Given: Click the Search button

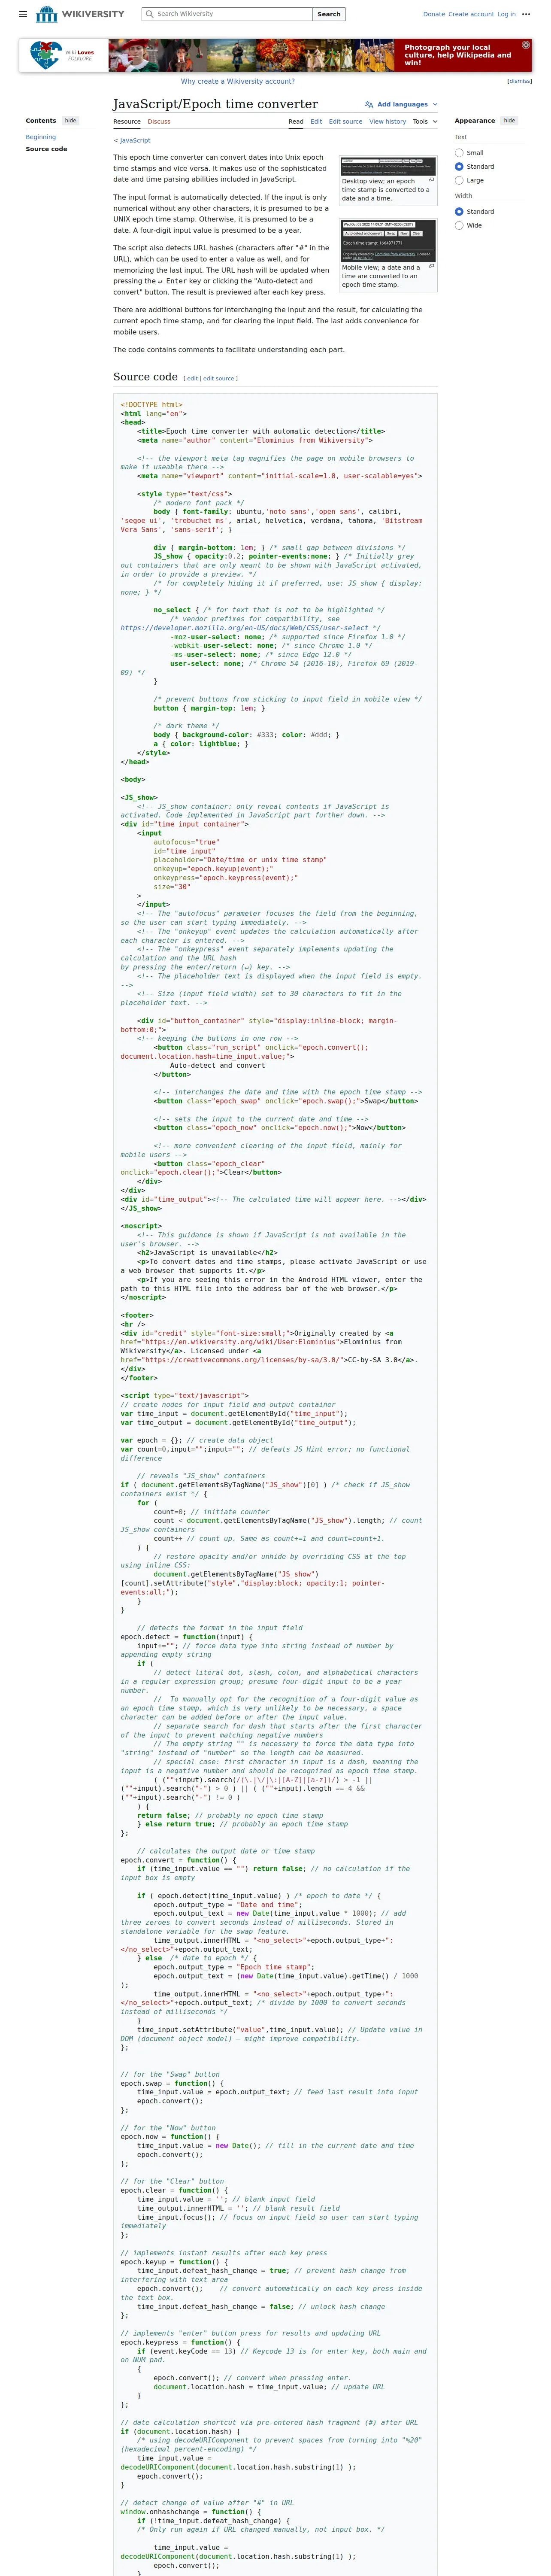Looking at the screenshot, I should pyautogui.click(x=329, y=14).
